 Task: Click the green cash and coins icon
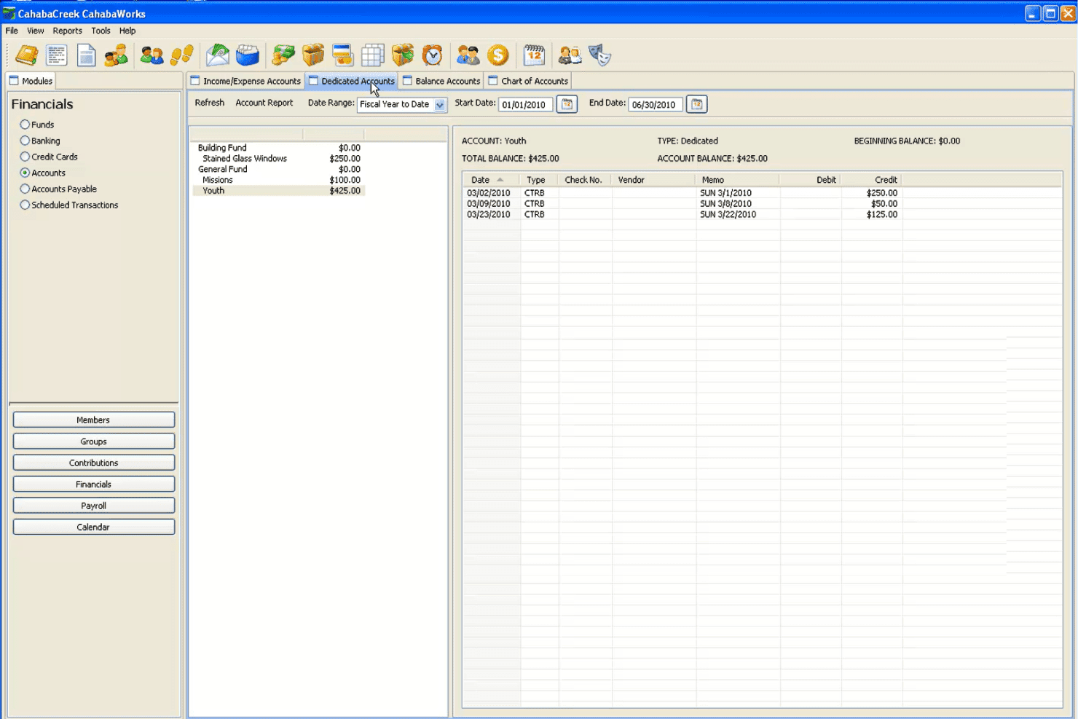pyautogui.click(x=283, y=55)
